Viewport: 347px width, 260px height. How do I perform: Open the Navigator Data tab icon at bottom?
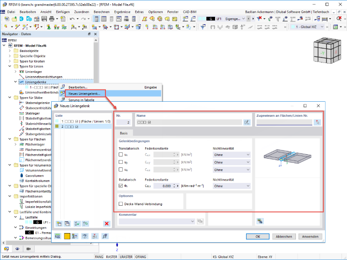(x=6, y=249)
